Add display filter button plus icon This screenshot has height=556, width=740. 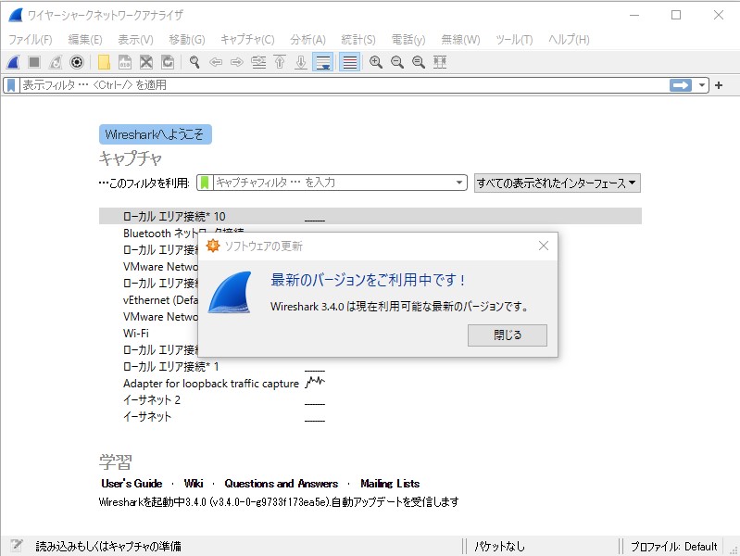[719, 85]
